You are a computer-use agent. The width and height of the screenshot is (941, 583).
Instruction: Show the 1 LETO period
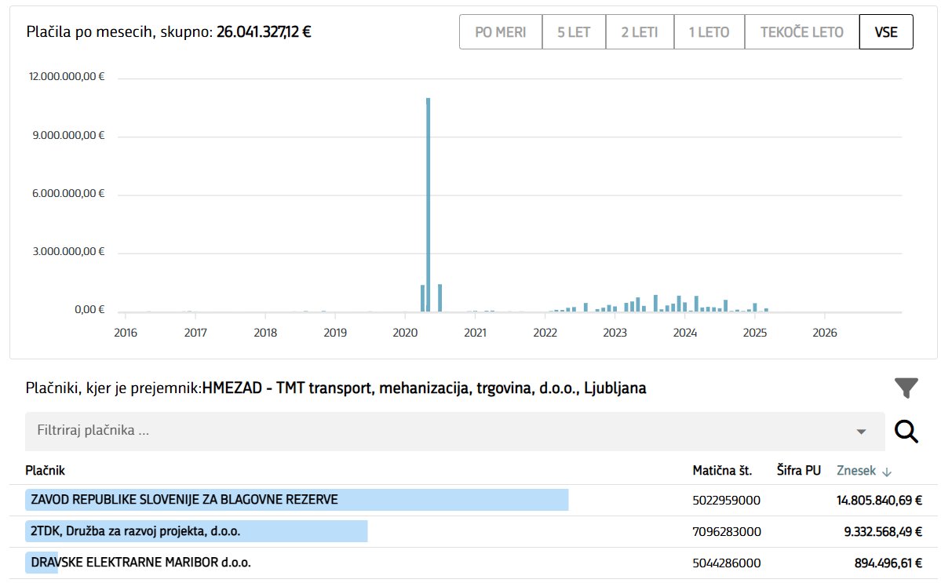pyautogui.click(x=709, y=32)
